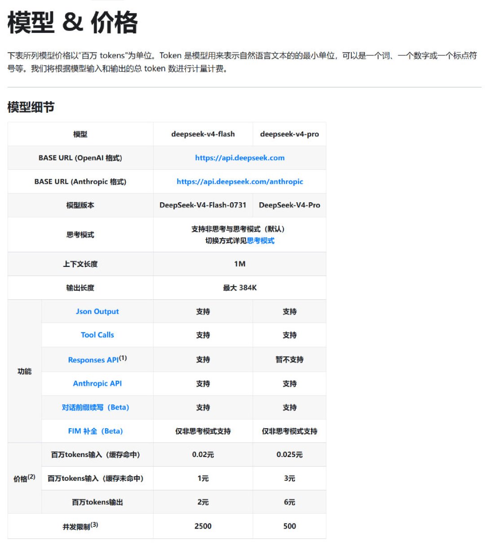The height and width of the screenshot is (546, 485).
Task: Select the 6元 output price
Action: click(x=290, y=502)
